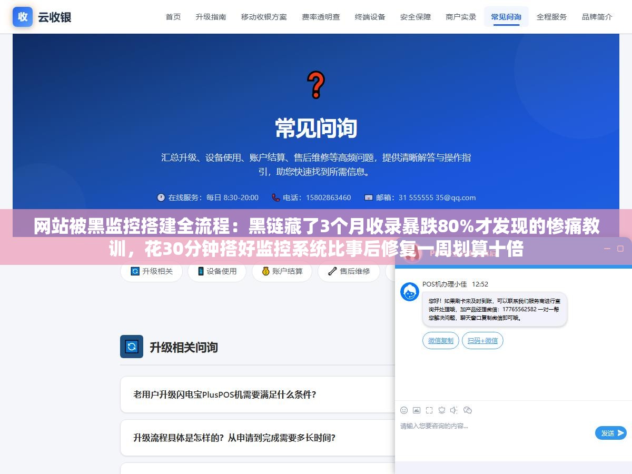Screen dimensions: 632x474
Task: Open the 安全保障 menu item
Action: [416, 17]
